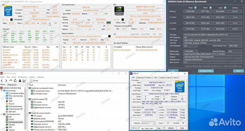The height and width of the screenshot is (131, 245).
Task: Select the Электропитание tree item
Action: coord(14,106)
